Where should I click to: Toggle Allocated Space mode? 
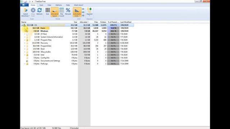pyautogui.click(x=55, y=12)
